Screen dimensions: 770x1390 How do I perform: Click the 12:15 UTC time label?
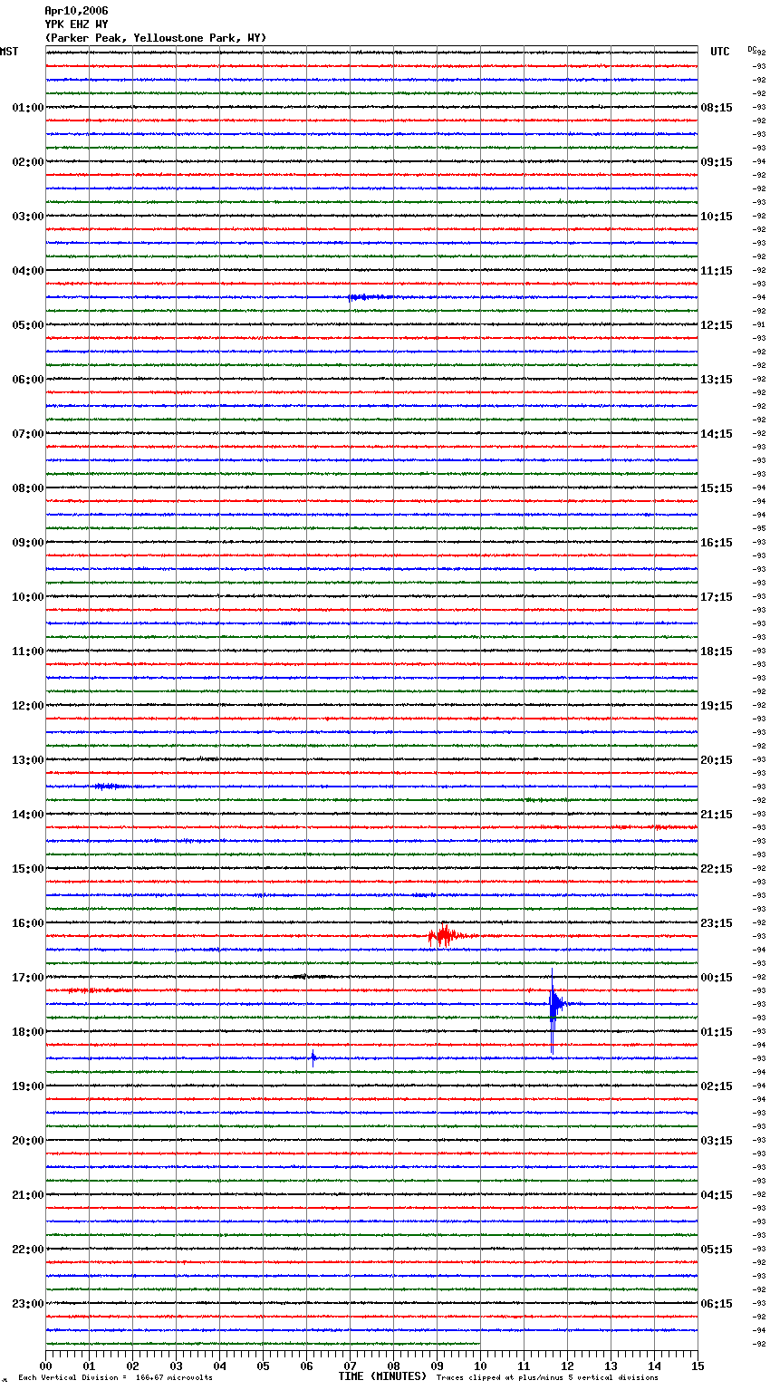[x=717, y=325]
